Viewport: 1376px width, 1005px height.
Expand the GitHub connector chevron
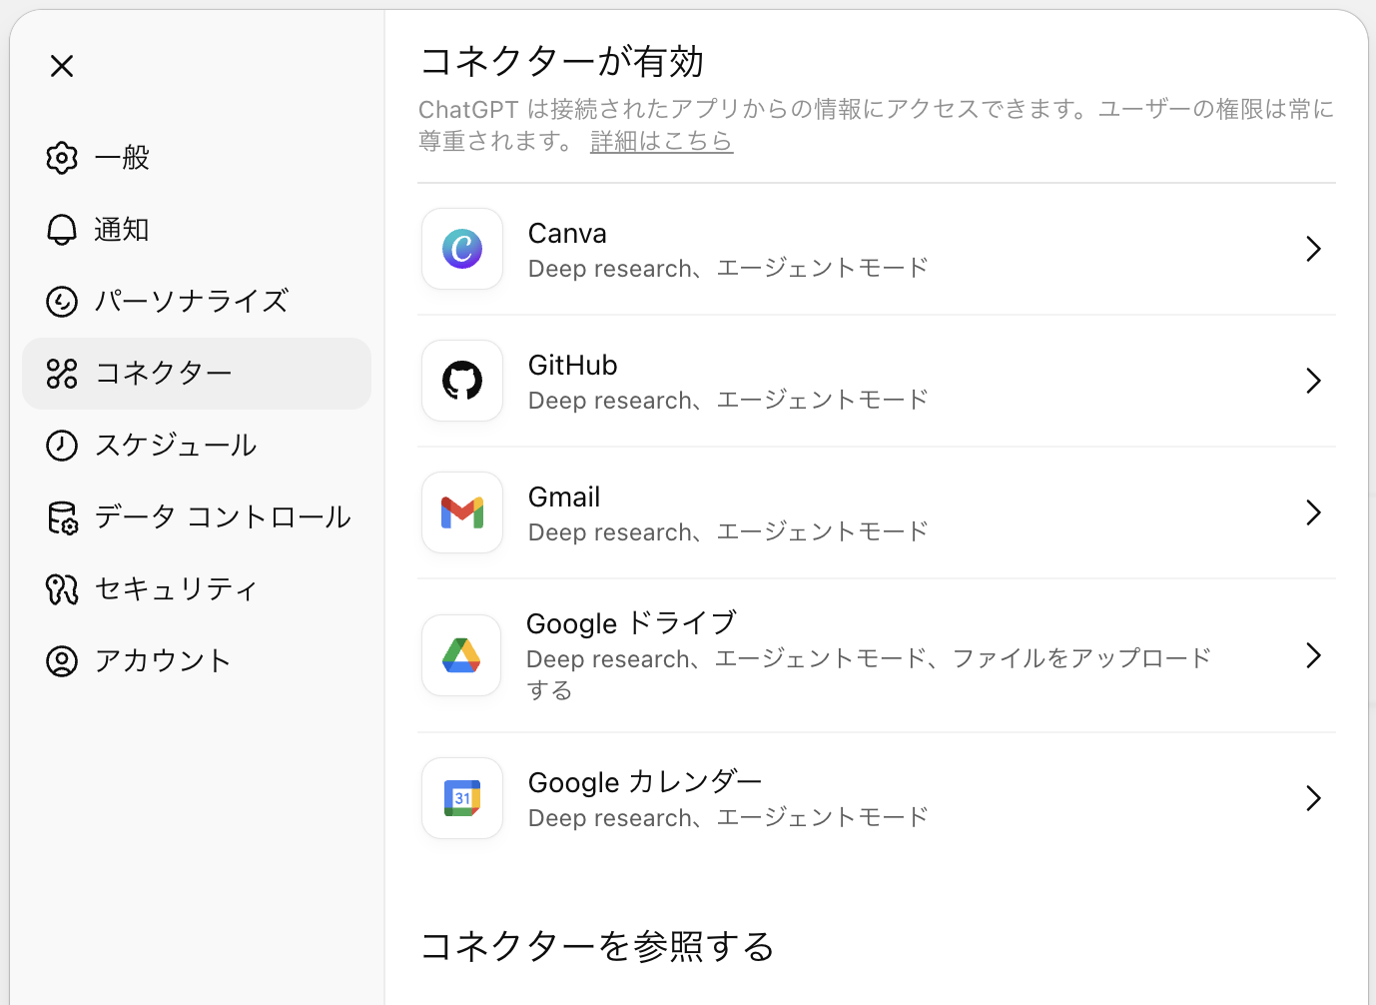[1313, 381]
